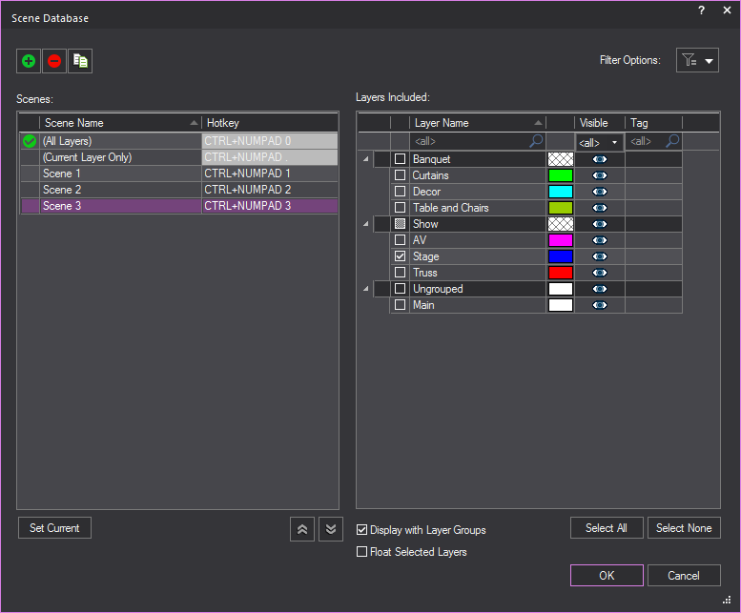Open the Stage blue color swatch
This screenshot has height=613, width=741.
tap(561, 256)
